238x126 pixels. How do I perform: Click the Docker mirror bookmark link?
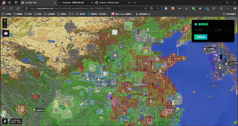(x=122, y=14)
